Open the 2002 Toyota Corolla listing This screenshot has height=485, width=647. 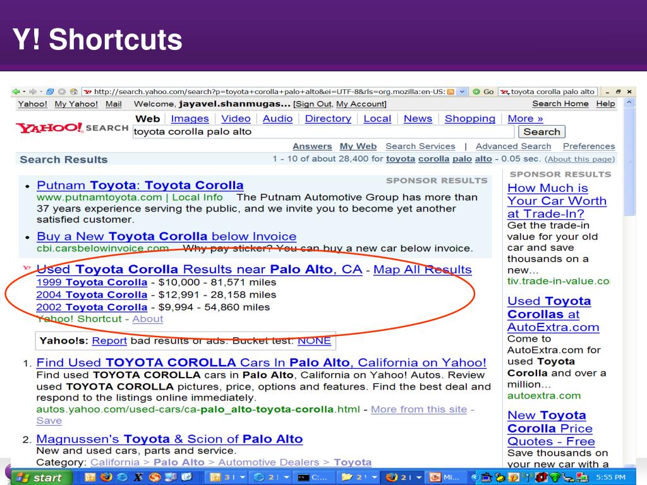coord(92,308)
